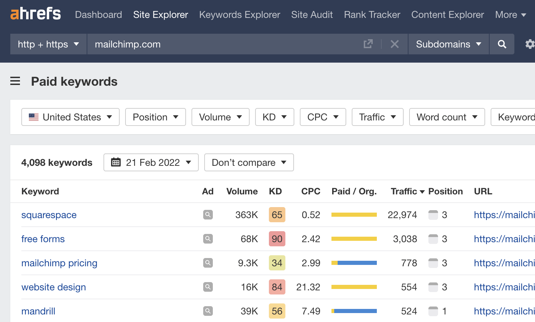Image resolution: width=535 pixels, height=322 pixels.
Task: Click SERP position icon in free forms row
Action: pyautogui.click(x=433, y=239)
